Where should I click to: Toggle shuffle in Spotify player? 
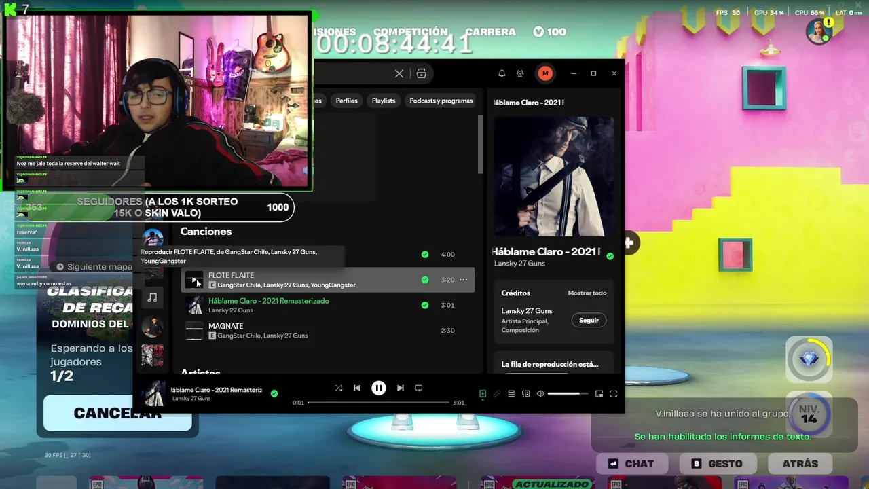coord(338,388)
